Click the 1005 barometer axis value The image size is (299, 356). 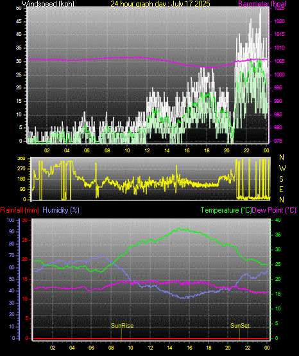click(x=279, y=61)
